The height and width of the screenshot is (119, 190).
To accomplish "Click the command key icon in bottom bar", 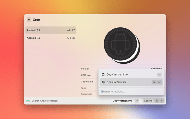I will click(156, 101).
